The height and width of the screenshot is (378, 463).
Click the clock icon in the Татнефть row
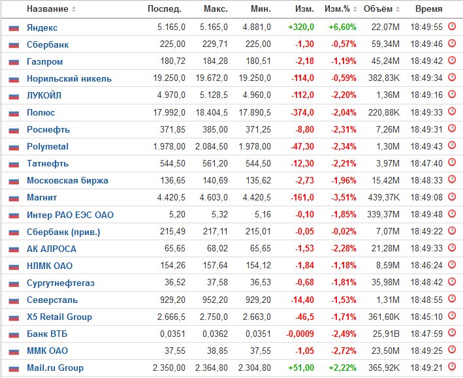click(x=452, y=163)
